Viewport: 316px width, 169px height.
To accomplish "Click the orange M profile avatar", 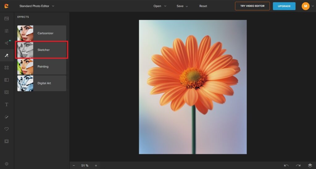I will (x=306, y=6).
